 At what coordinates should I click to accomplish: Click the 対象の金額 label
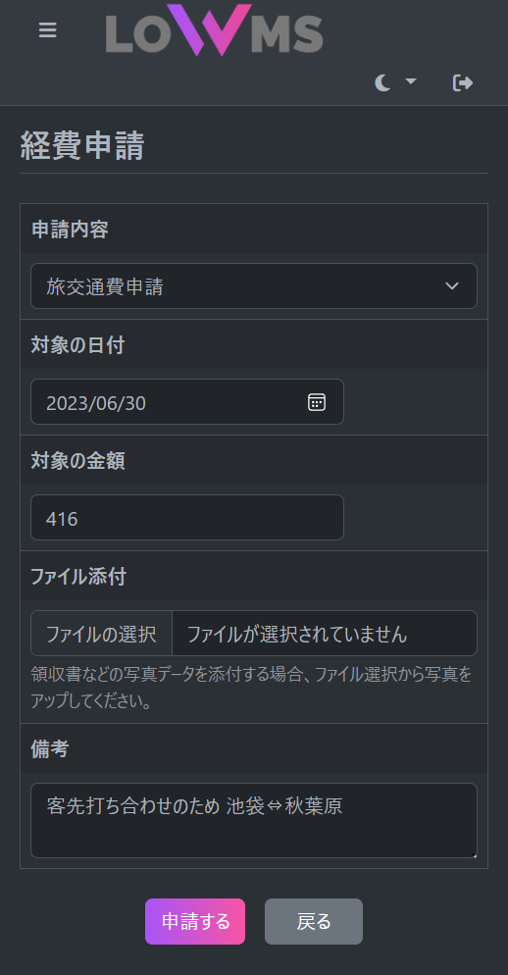point(77,461)
